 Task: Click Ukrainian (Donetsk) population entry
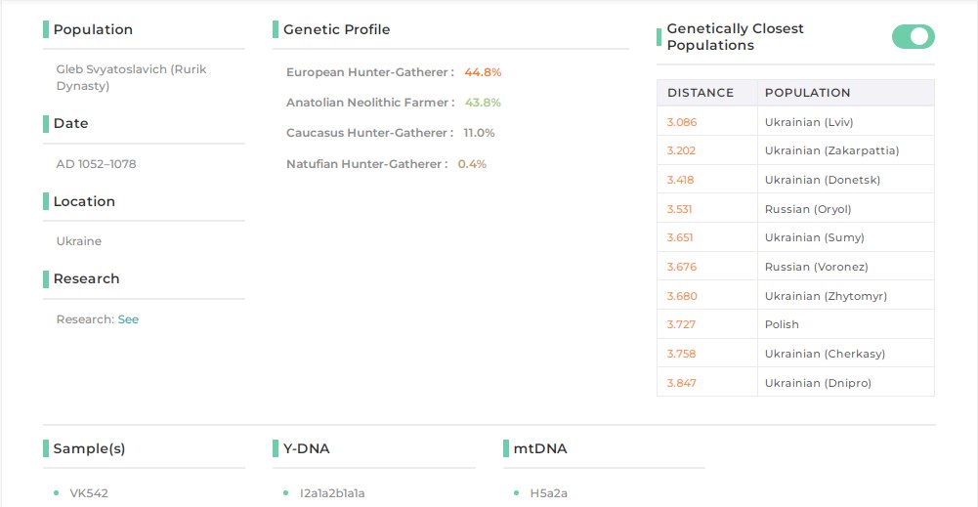pyautogui.click(x=822, y=180)
